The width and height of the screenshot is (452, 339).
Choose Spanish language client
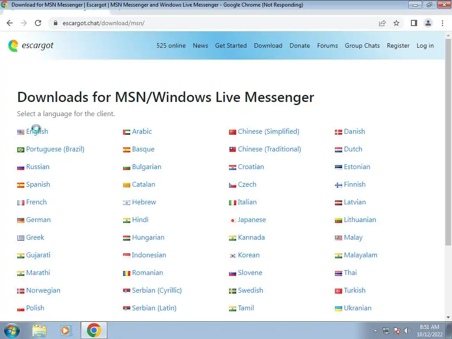[x=38, y=184]
